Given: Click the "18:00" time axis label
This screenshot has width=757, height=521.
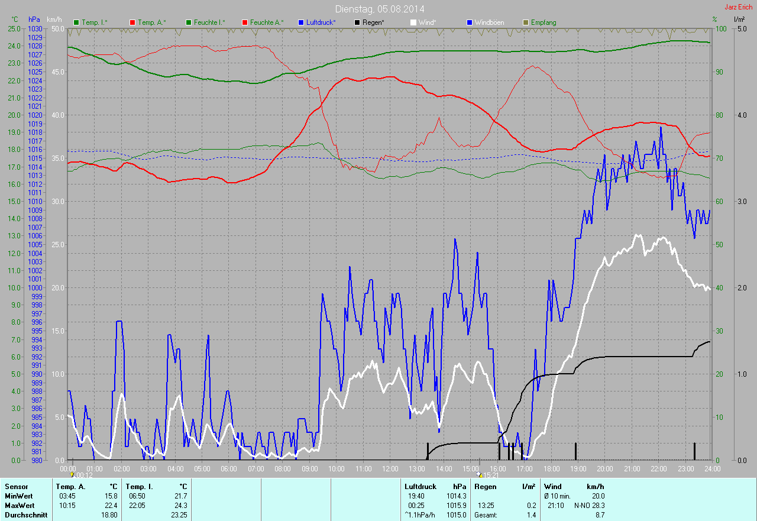Looking at the screenshot, I should (551, 469).
